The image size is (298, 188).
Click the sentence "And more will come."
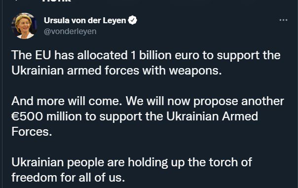coord(67,101)
